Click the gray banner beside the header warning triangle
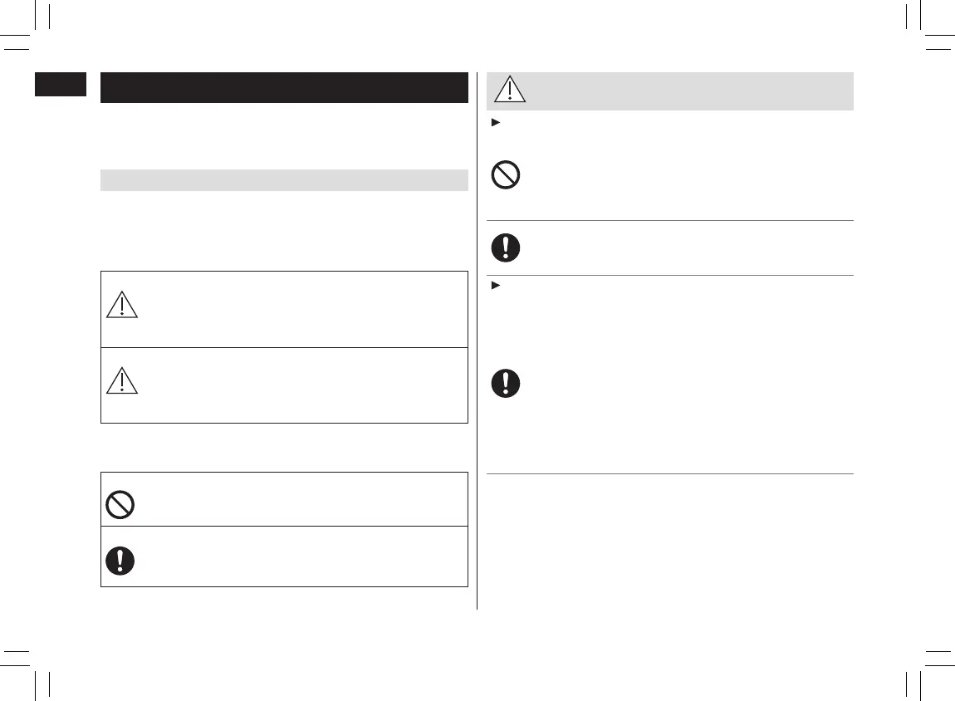Screen dimensions: 955x701 (689, 91)
